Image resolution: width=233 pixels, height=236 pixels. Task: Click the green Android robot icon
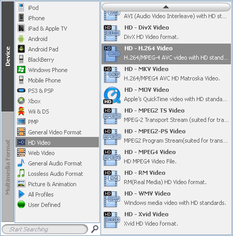coord(21,38)
